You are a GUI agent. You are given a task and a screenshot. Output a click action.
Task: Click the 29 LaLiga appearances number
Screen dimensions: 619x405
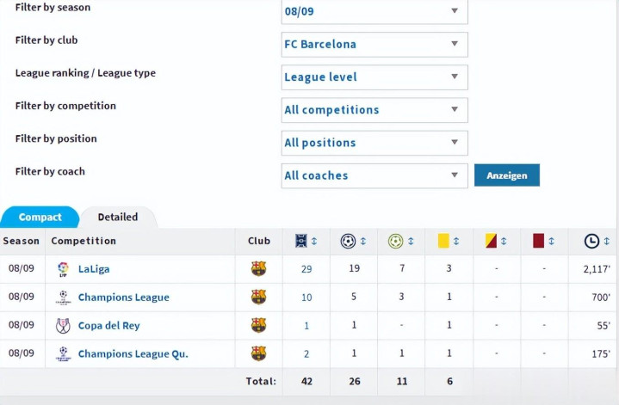306,269
